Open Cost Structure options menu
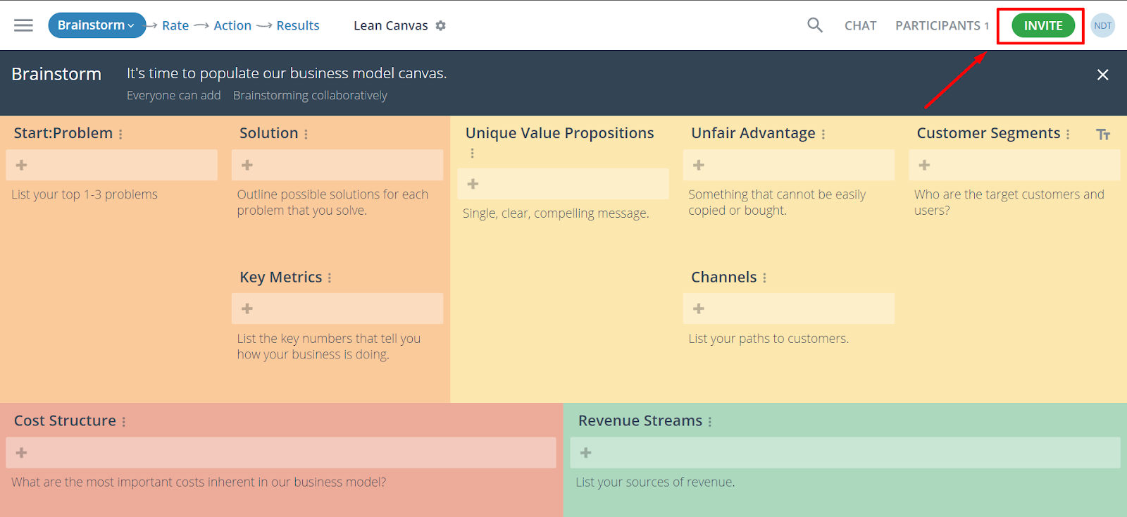This screenshot has height=517, width=1127. coord(124,421)
